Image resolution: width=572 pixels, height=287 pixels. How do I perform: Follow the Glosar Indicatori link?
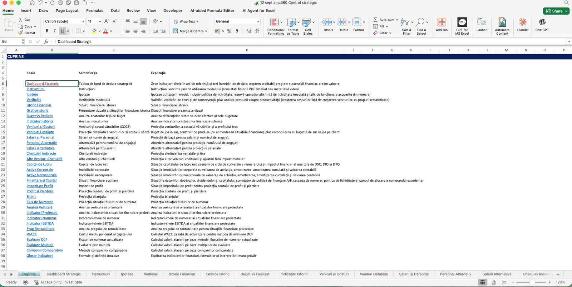click(40, 256)
